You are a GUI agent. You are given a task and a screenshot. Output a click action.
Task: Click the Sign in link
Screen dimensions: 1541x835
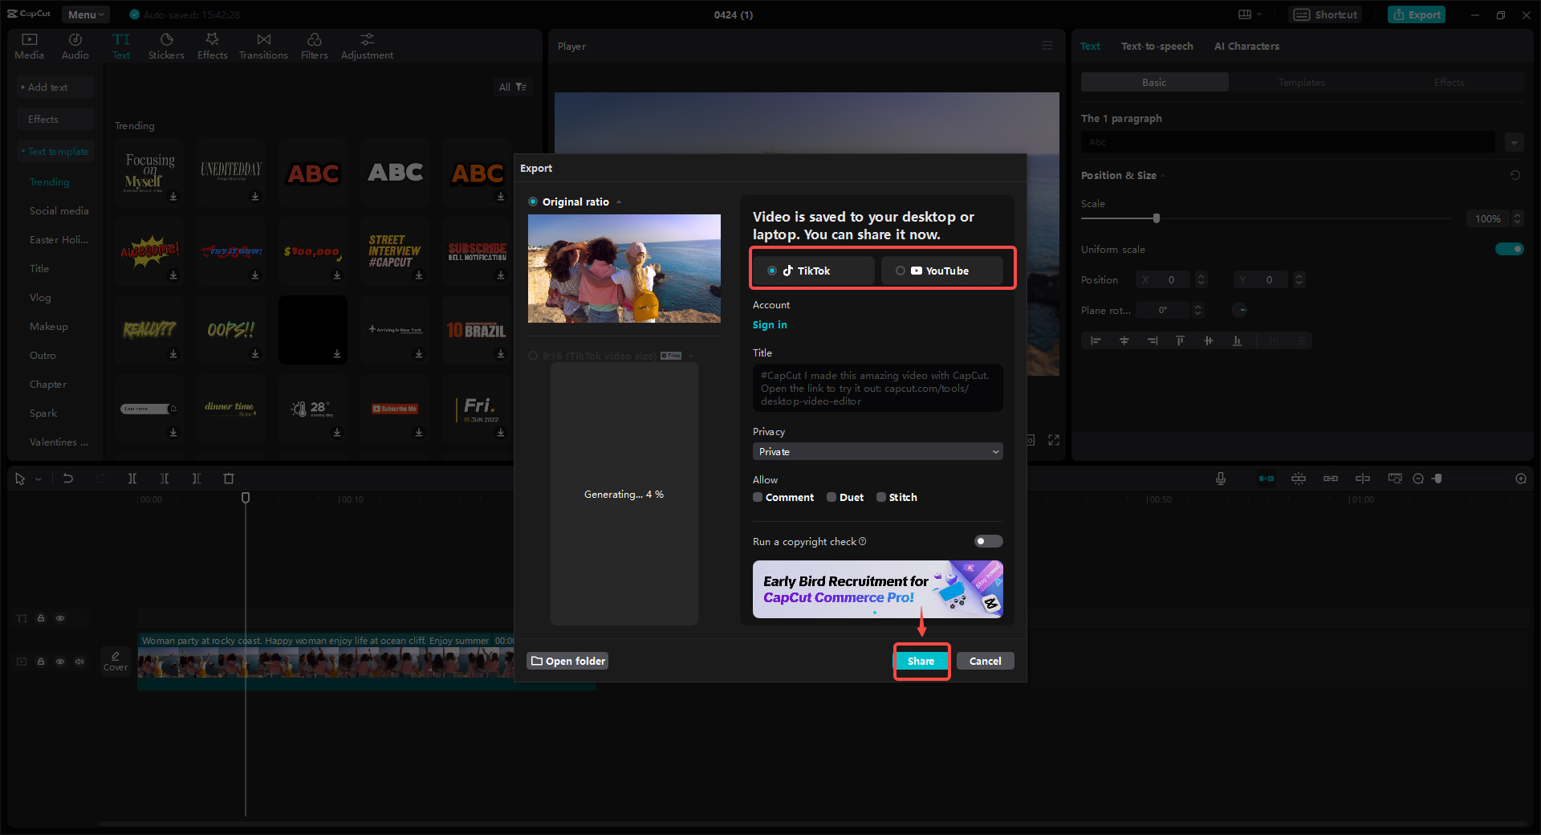tap(770, 324)
